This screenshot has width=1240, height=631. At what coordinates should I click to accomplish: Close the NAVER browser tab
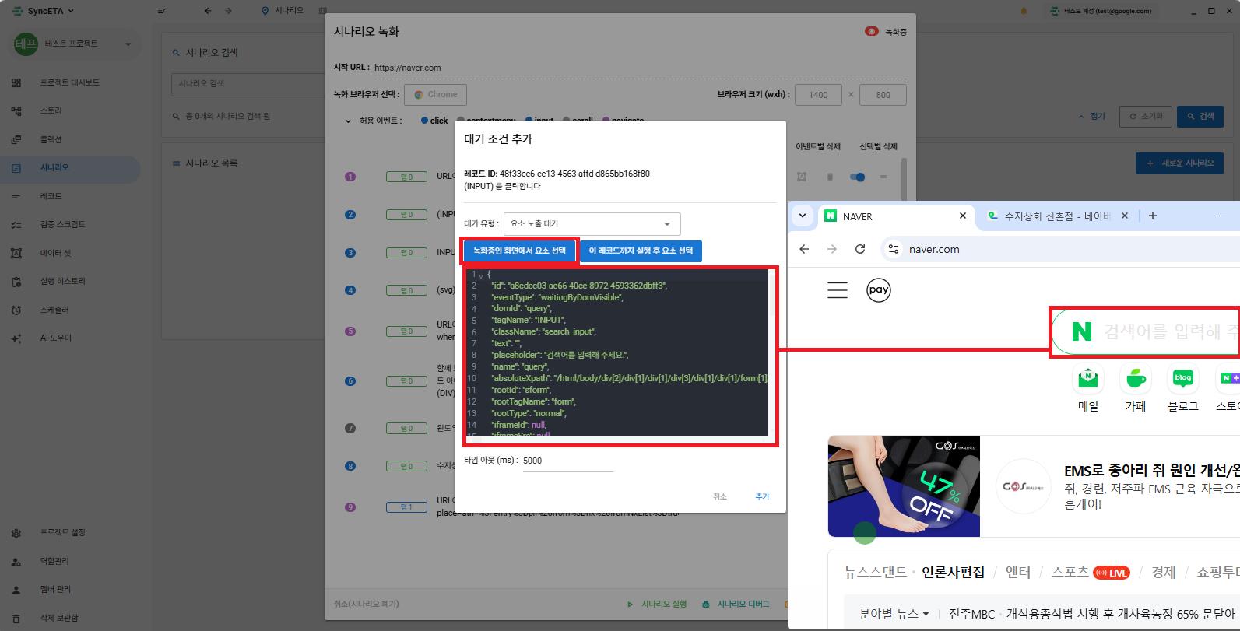[x=963, y=216]
